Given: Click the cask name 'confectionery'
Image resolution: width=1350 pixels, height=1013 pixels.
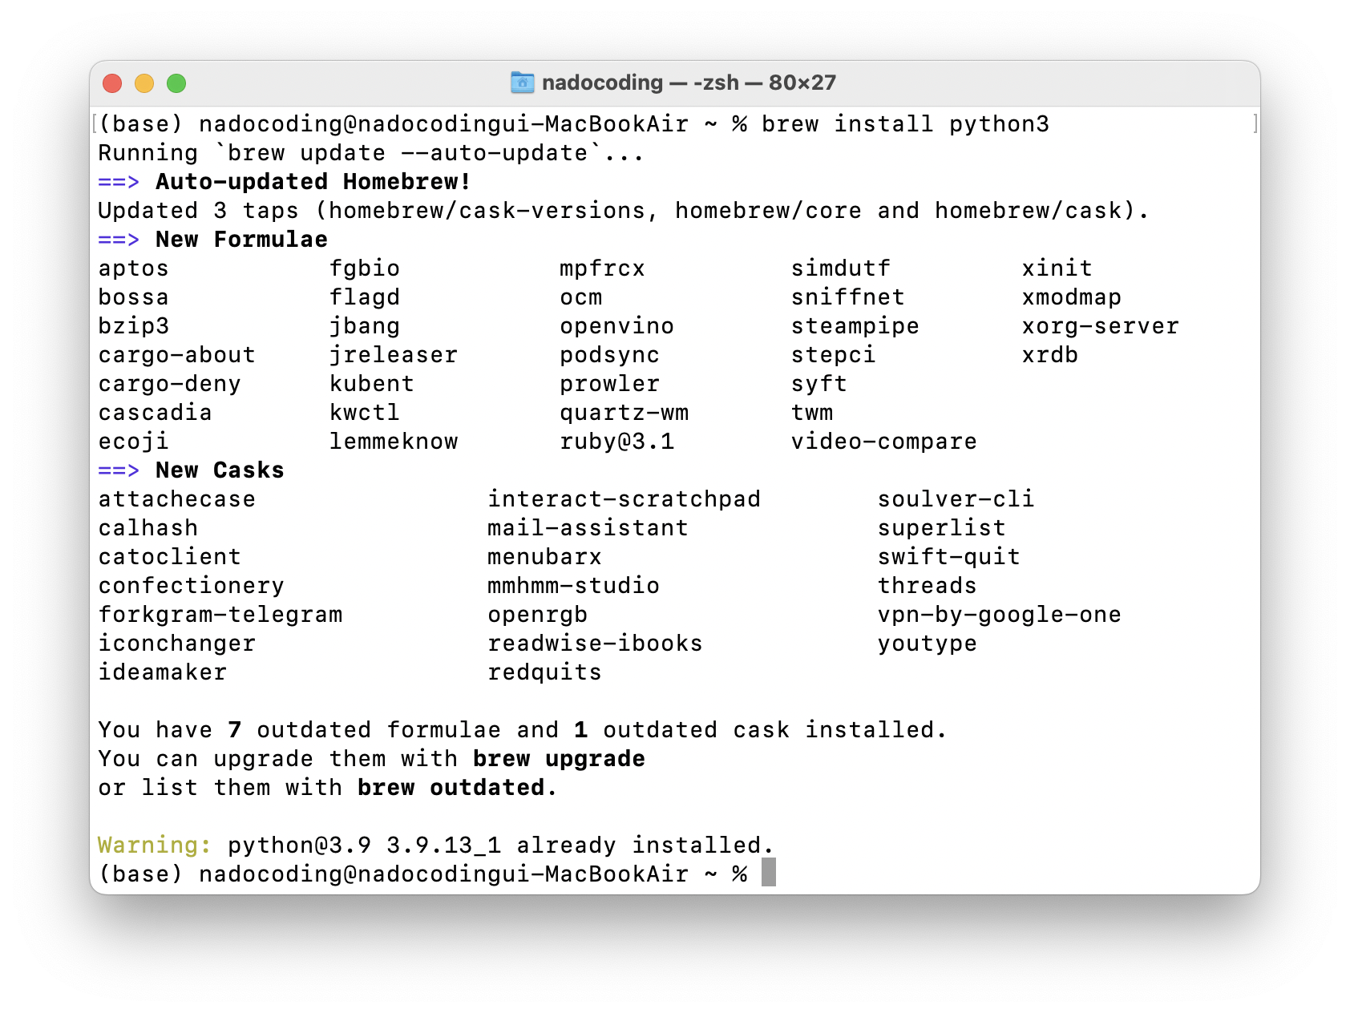Looking at the screenshot, I should point(191,586).
